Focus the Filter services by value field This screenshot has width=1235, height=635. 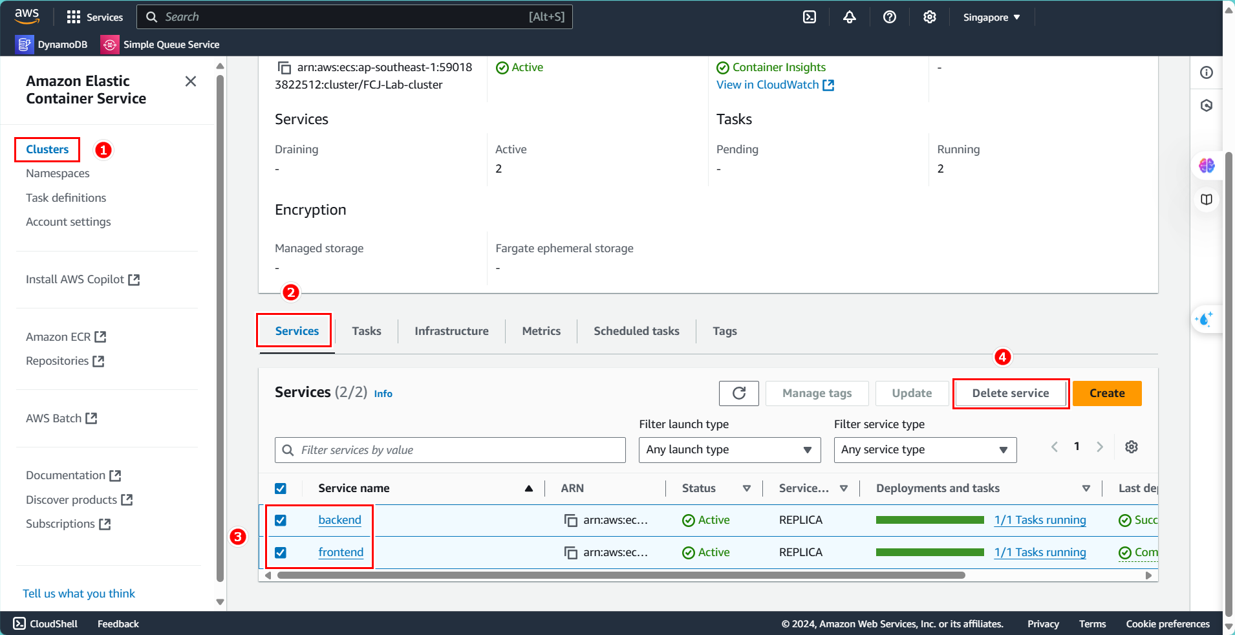tap(450, 450)
